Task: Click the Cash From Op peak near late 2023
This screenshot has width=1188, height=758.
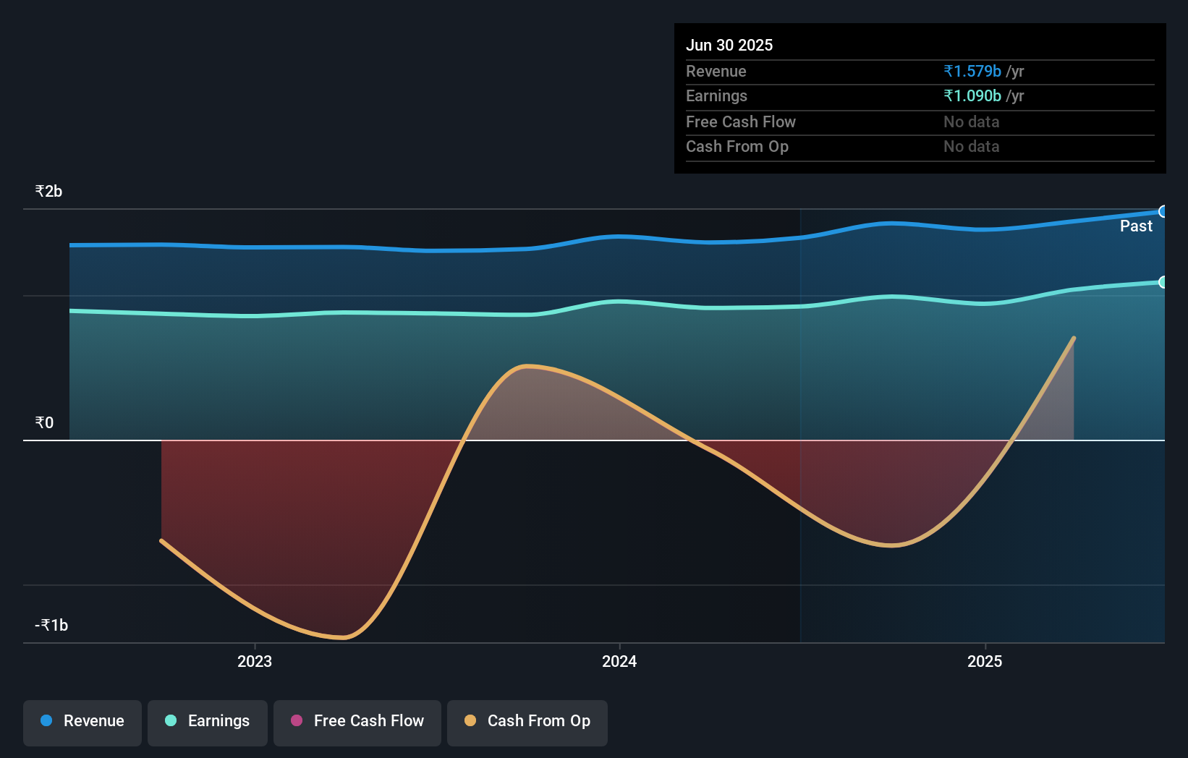Action: [x=528, y=366]
